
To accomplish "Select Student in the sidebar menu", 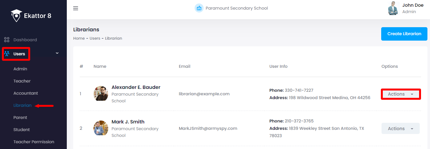I will click(x=22, y=130).
